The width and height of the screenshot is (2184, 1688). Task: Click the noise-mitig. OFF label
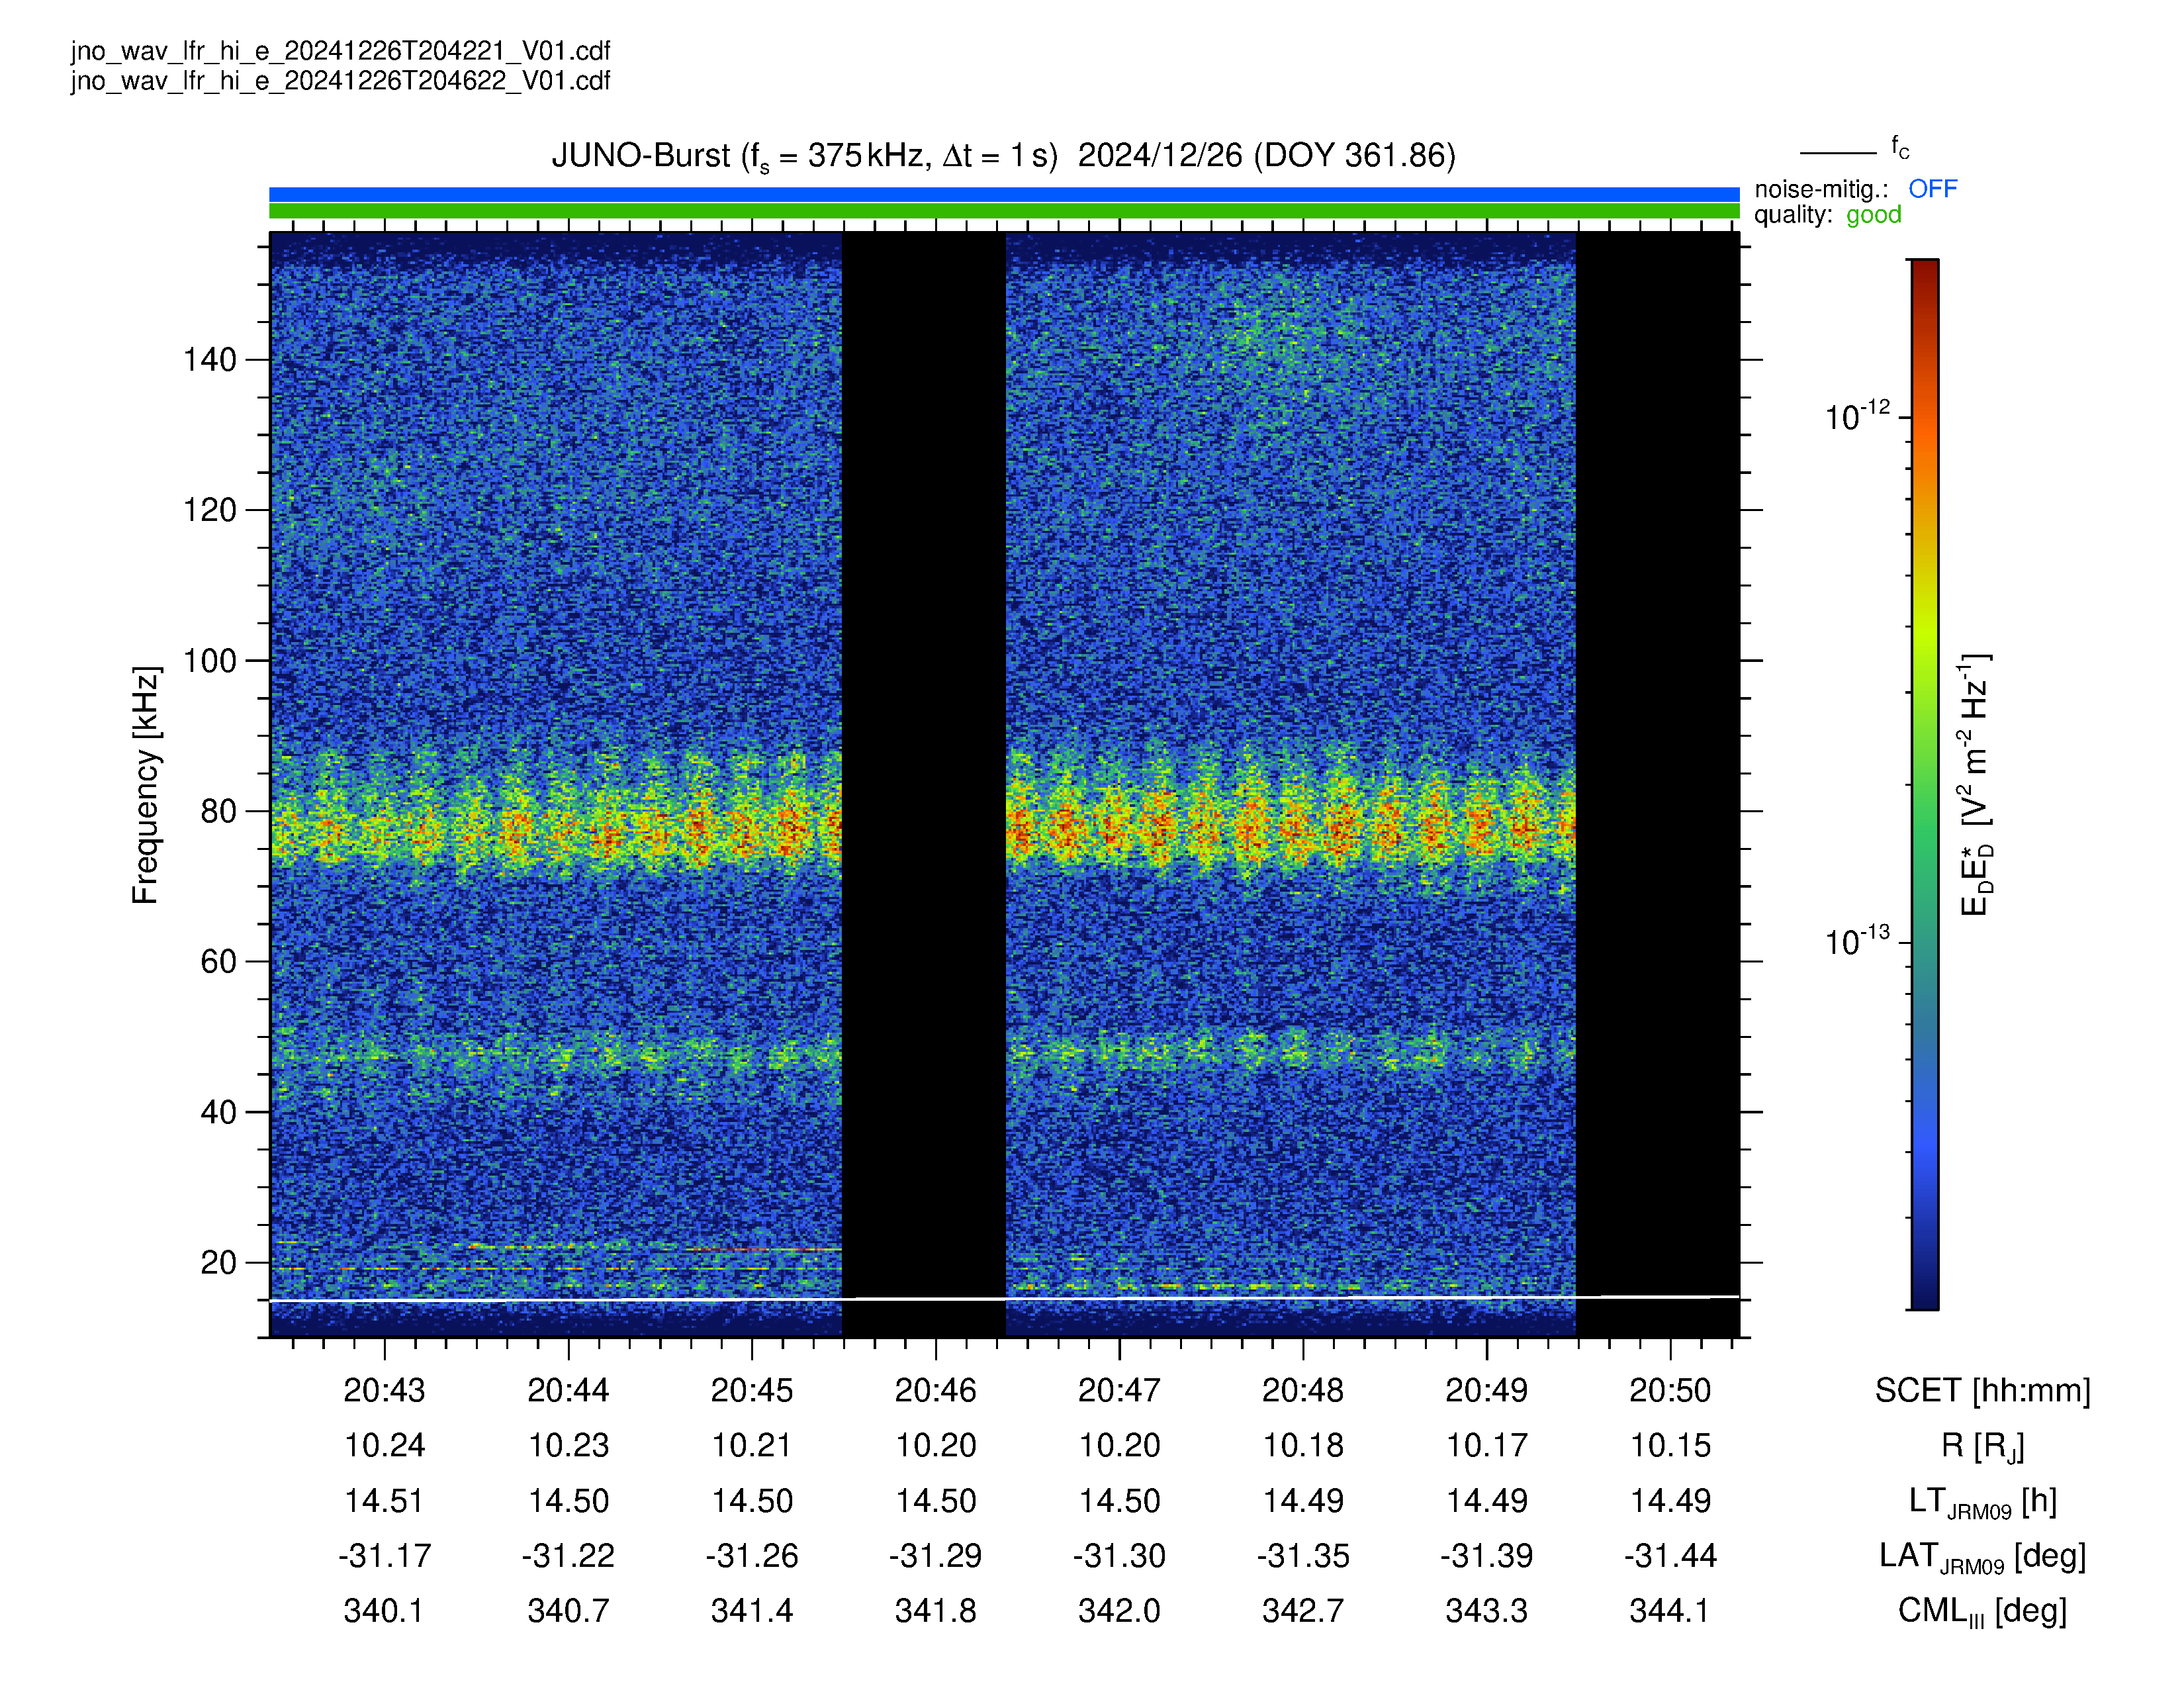pyautogui.click(x=1855, y=189)
